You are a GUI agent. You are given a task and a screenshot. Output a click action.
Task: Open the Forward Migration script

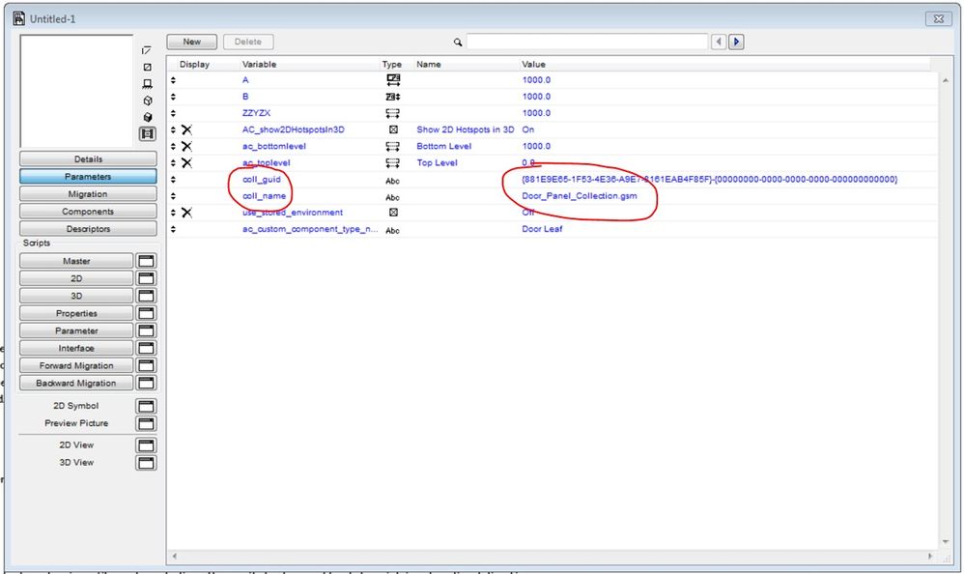coord(76,365)
